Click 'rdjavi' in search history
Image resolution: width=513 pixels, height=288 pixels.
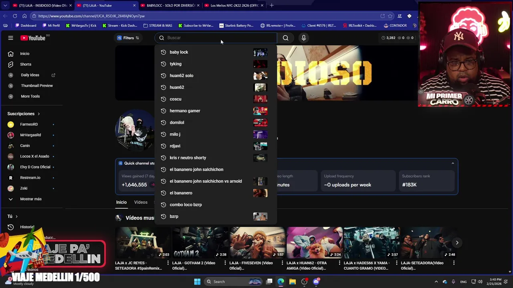[215, 146]
